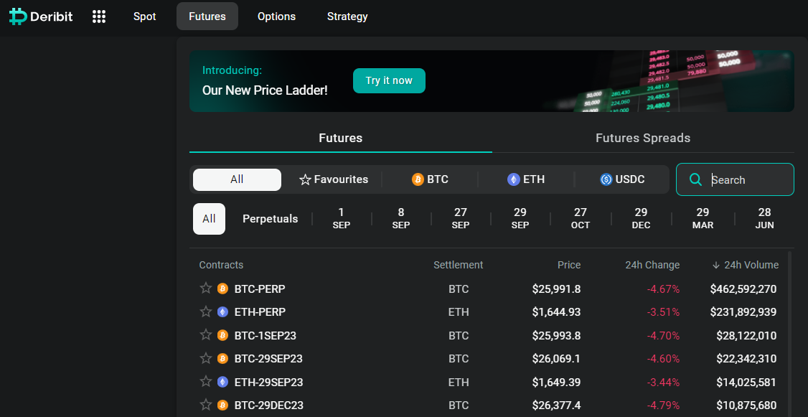
Task: Select the 27 SEP expiry
Action: click(x=461, y=219)
